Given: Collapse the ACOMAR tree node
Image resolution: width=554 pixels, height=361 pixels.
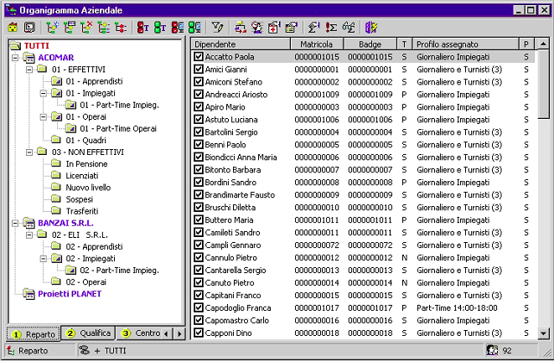Looking at the screenshot, I should (x=15, y=58).
